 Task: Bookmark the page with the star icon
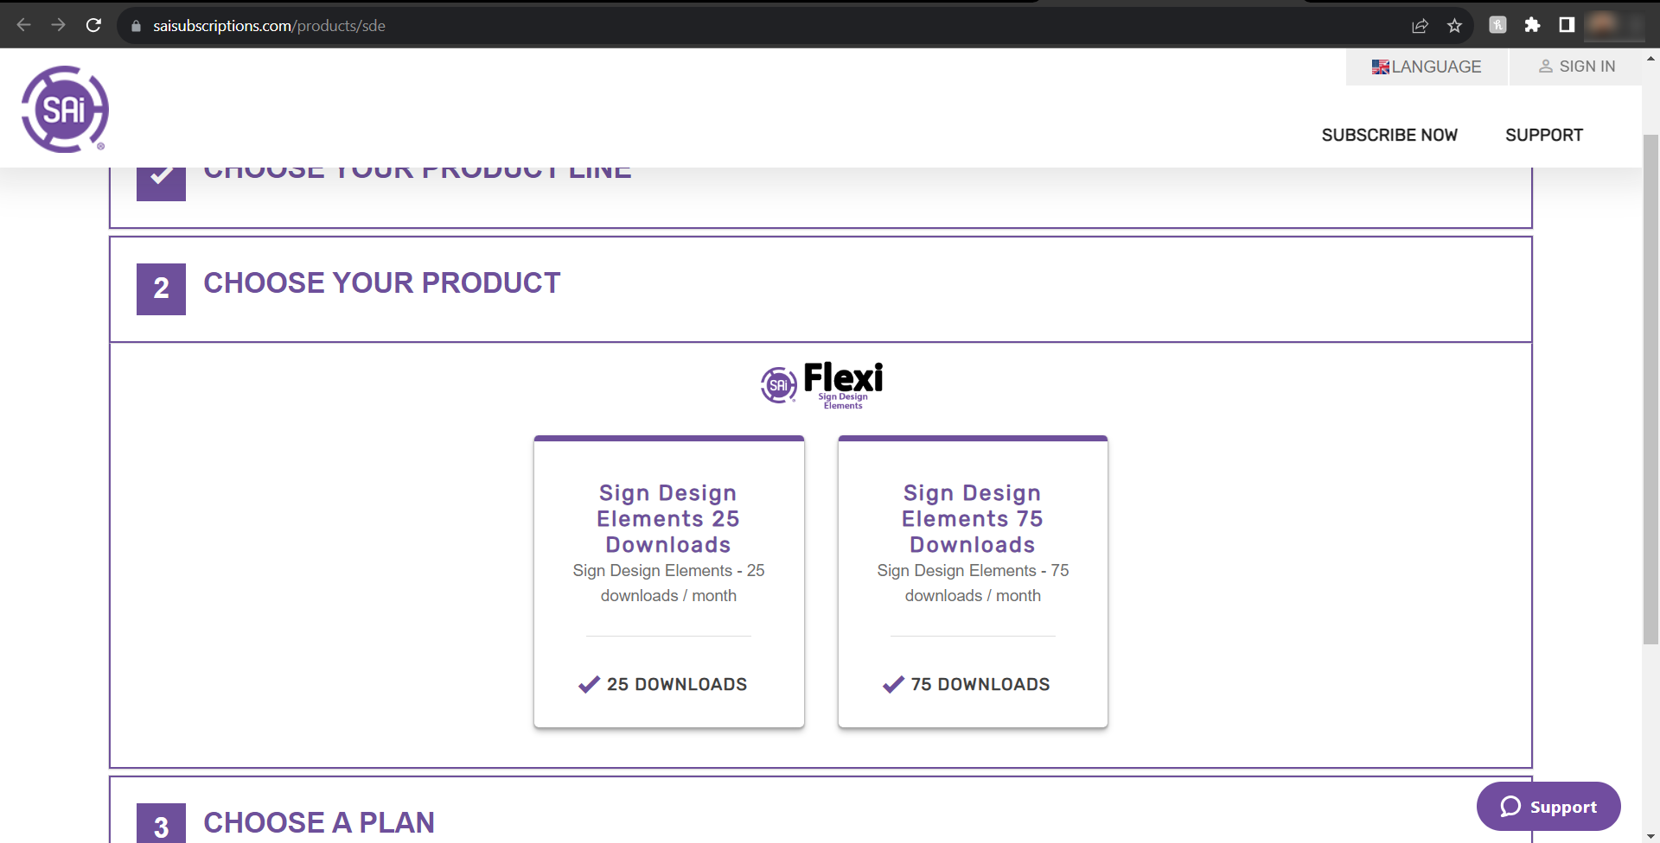tap(1456, 25)
